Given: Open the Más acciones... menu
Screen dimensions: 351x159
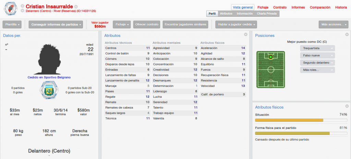Looking at the screenshot, I should (334, 25).
